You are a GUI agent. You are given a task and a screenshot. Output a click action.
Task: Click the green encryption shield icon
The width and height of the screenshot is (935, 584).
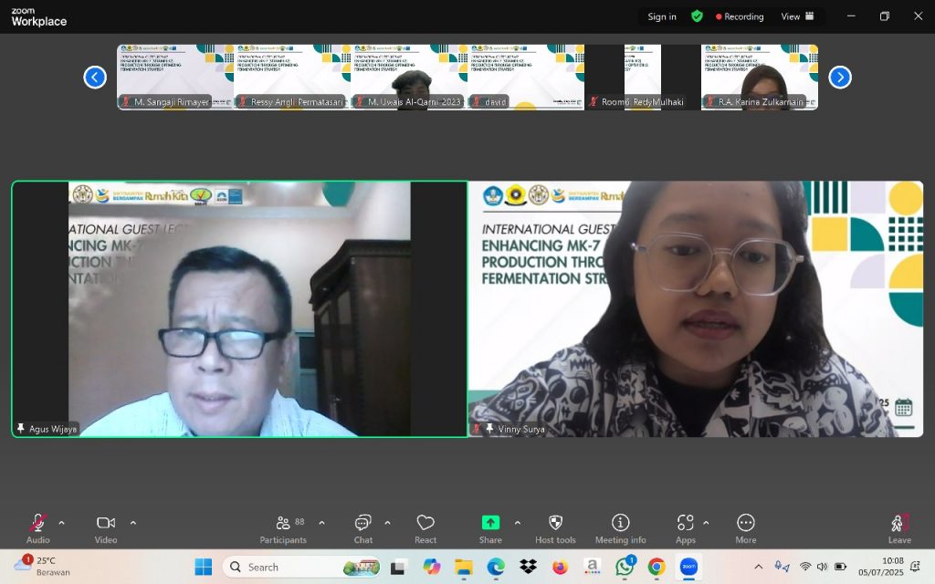tap(697, 16)
